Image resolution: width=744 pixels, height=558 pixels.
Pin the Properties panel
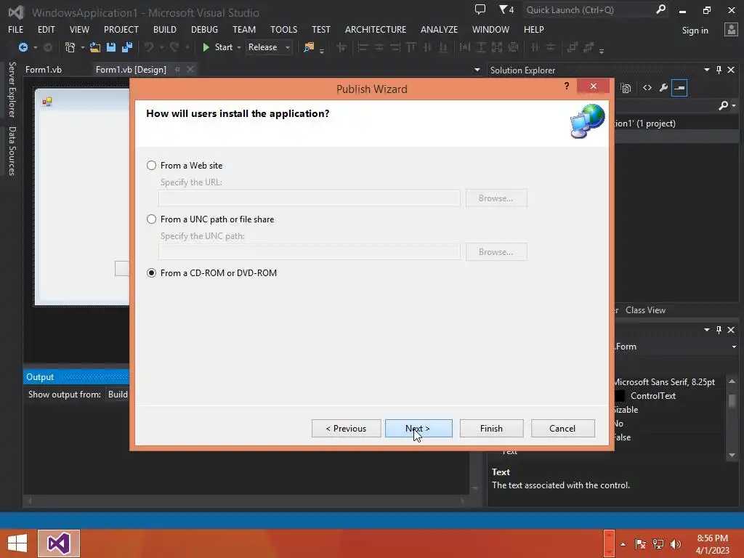pyautogui.click(x=719, y=330)
